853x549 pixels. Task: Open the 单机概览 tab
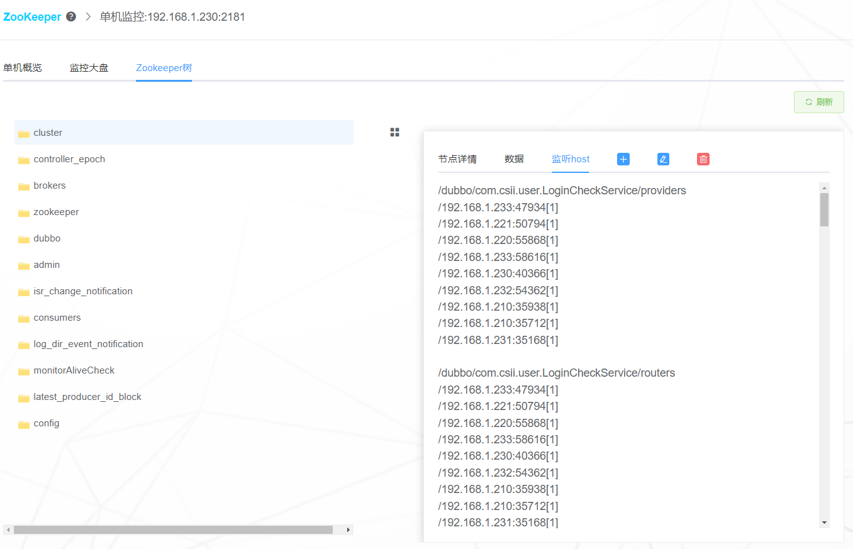pos(23,68)
